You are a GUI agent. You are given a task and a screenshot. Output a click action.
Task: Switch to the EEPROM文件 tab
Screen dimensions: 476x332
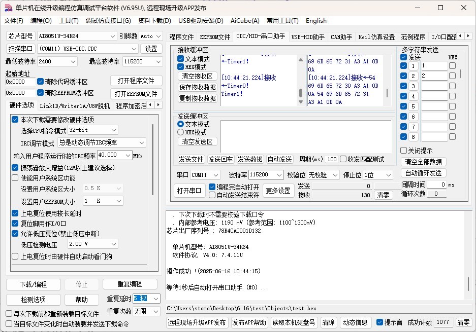(215, 37)
